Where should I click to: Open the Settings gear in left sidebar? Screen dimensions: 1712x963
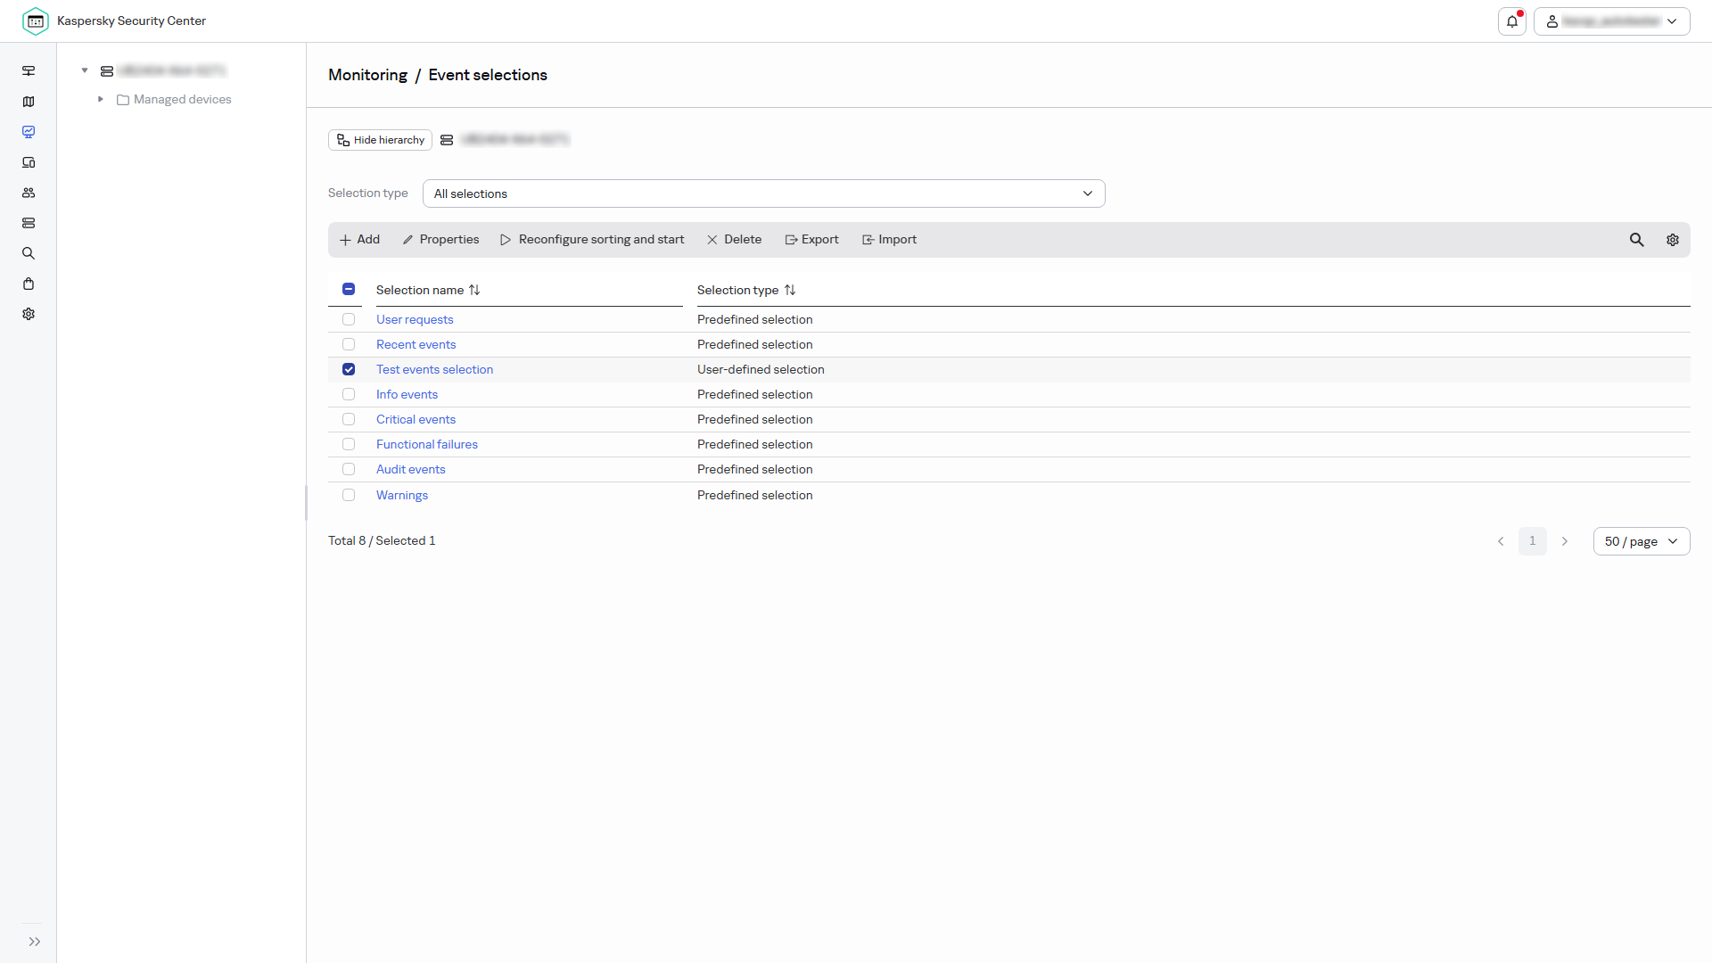(x=29, y=314)
